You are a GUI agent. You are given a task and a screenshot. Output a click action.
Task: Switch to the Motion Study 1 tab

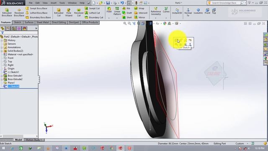pos(33,140)
